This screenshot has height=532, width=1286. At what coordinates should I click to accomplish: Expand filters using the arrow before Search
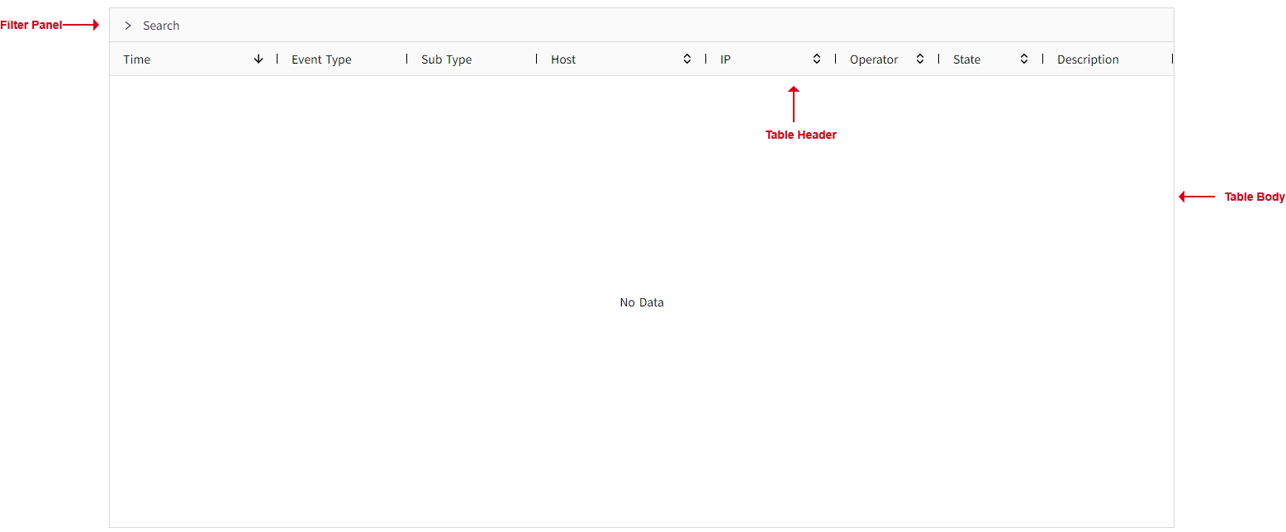pos(128,26)
